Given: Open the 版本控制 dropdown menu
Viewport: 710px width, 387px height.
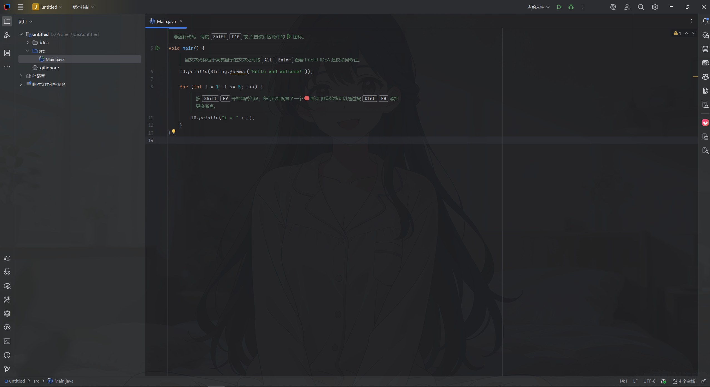Looking at the screenshot, I should coord(83,7).
